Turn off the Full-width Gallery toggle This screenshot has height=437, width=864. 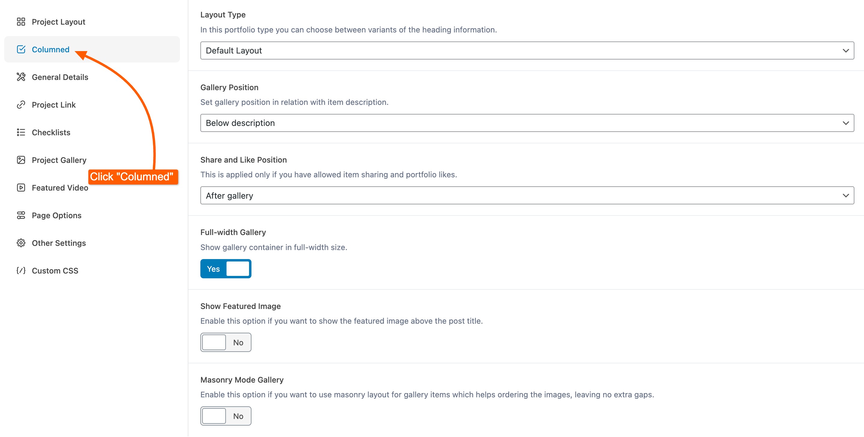[x=226, y=269]
